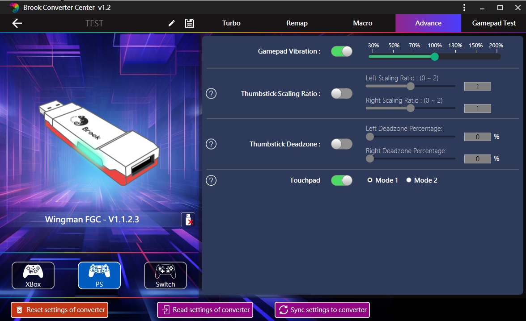
Task: Select the Switch controller platform
Action: [165, 275]
